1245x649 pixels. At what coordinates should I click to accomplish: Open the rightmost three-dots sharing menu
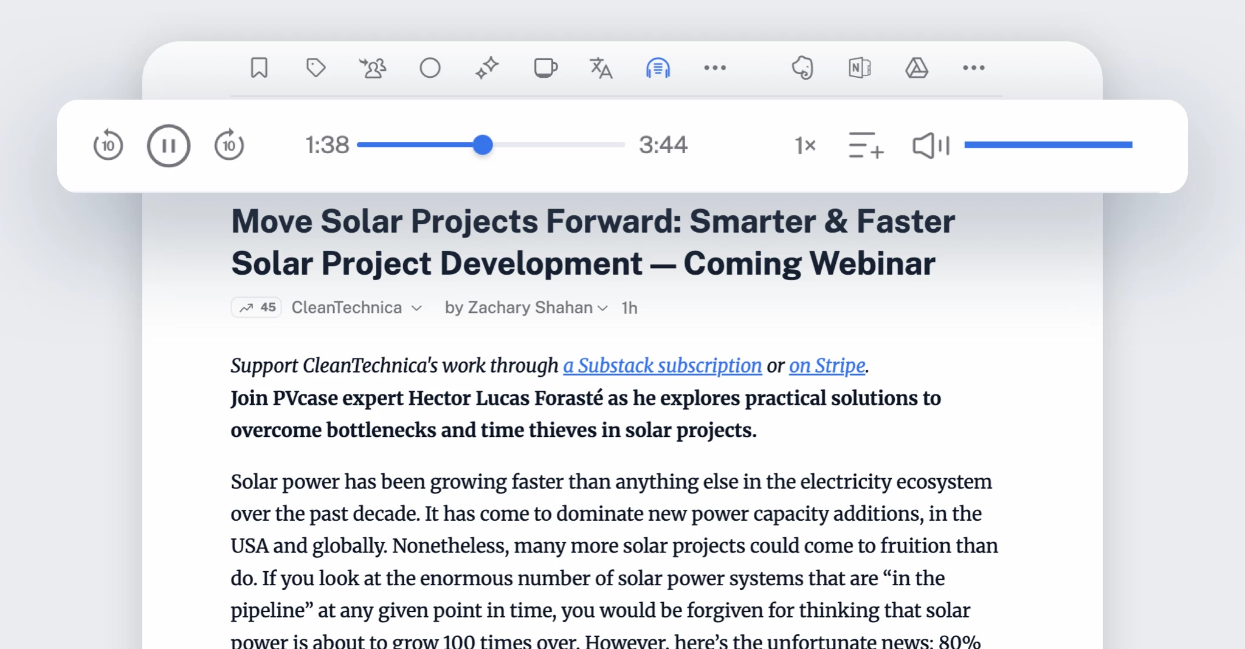974,67
